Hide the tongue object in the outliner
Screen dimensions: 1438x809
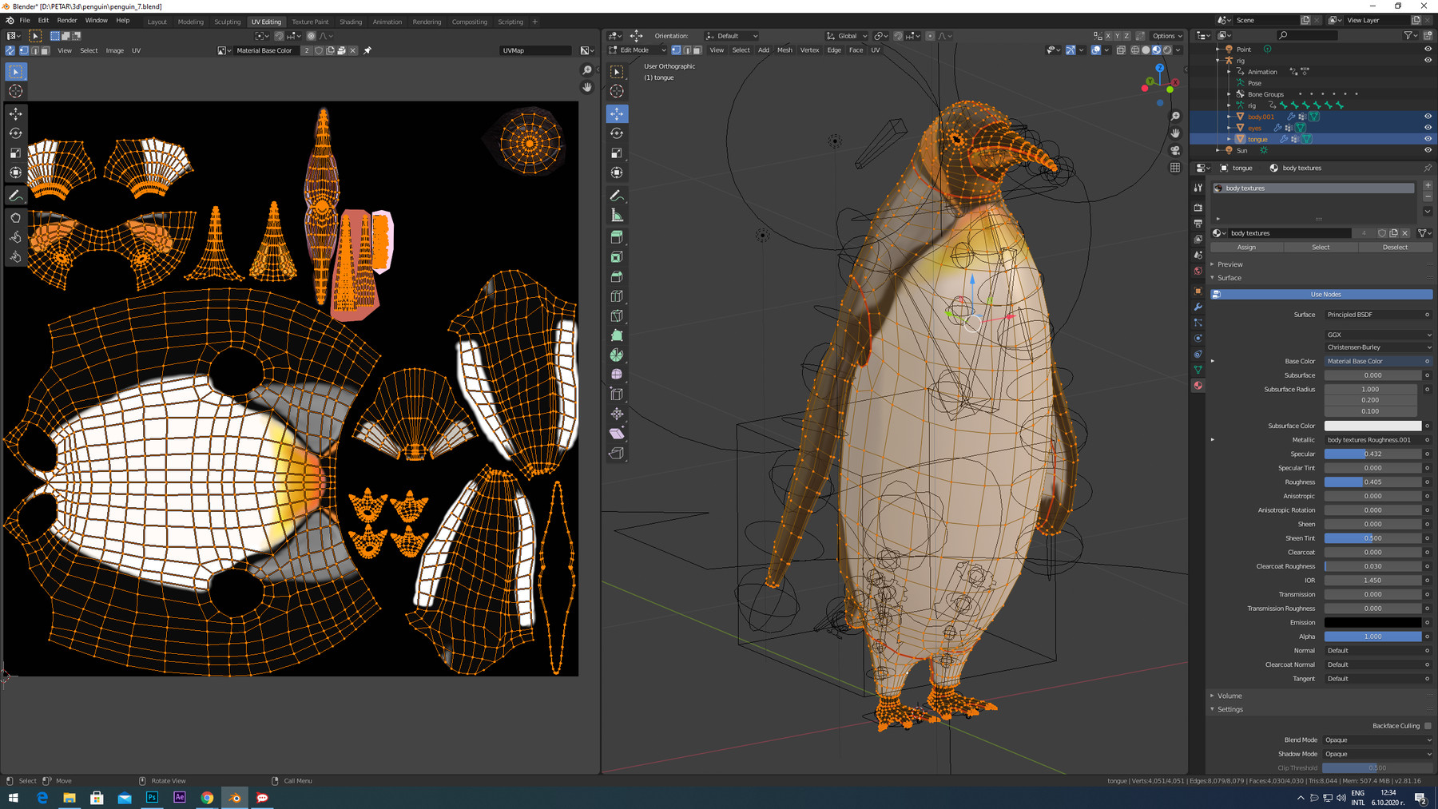pyautogui.click(x=1428, y=139)
